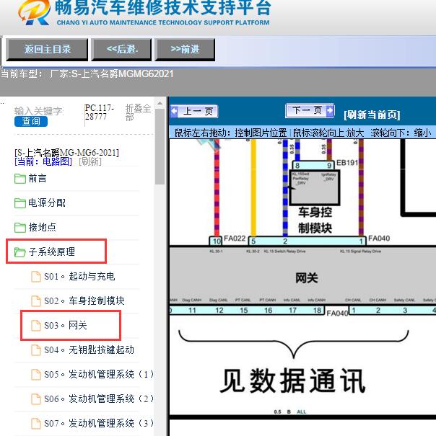Click the document icon next to S01

point(35,277)
